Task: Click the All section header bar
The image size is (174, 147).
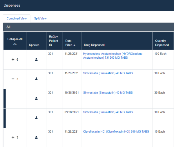Action: point(88,27)
